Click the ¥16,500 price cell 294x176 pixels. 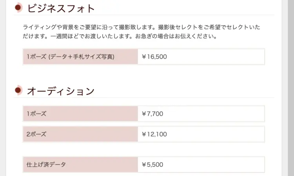tap(201, 57)
